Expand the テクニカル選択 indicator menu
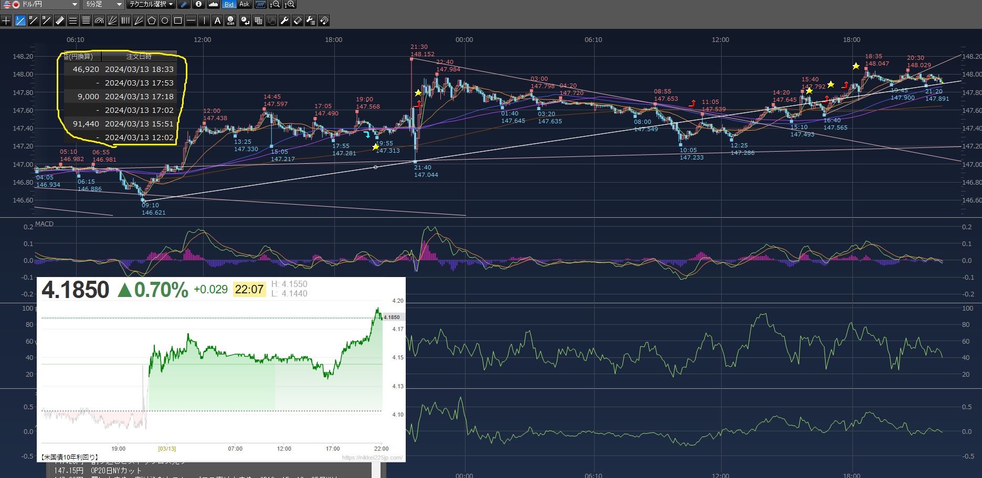982x478 pixels. [x=151, y=4]
